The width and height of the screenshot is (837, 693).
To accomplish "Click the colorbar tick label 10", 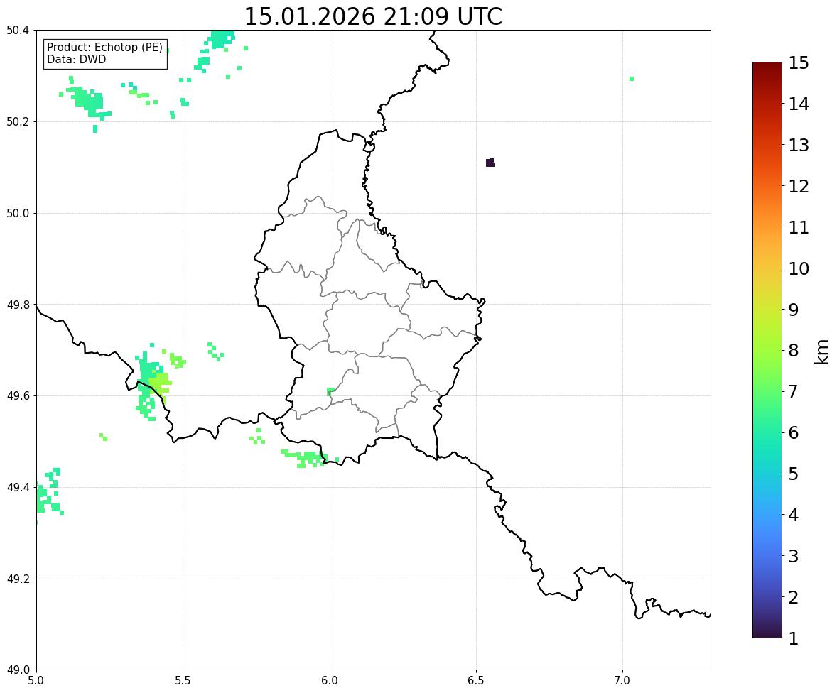I will (799, 268).
